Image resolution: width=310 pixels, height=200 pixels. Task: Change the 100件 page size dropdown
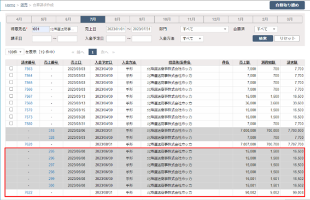pyautogui.click(x=15, y=52)
